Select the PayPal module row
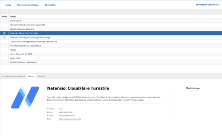This screenshot has width=222, height=136. coord(111,50)
